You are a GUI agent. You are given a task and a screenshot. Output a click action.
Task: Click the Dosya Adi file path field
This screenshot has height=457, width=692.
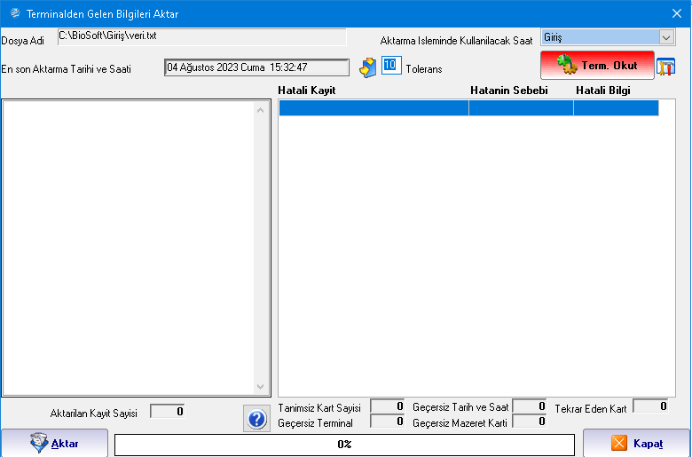point(201,36)
